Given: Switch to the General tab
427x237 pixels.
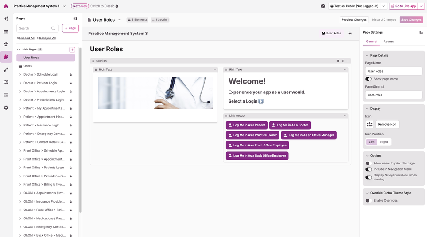Looking at the screenshot, I should 372,42.
